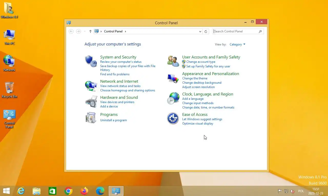Click the Forward navigation arrow
Viewport: 328px width, 196px height.
coord(78,31)
